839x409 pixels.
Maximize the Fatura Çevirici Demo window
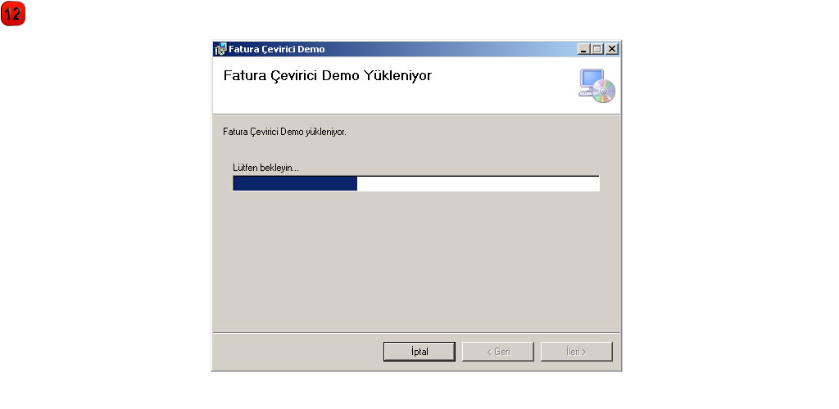596,49
